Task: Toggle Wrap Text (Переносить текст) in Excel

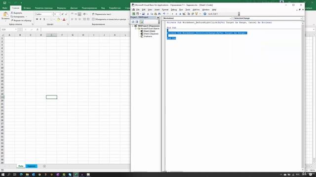Action: [102, 14]
